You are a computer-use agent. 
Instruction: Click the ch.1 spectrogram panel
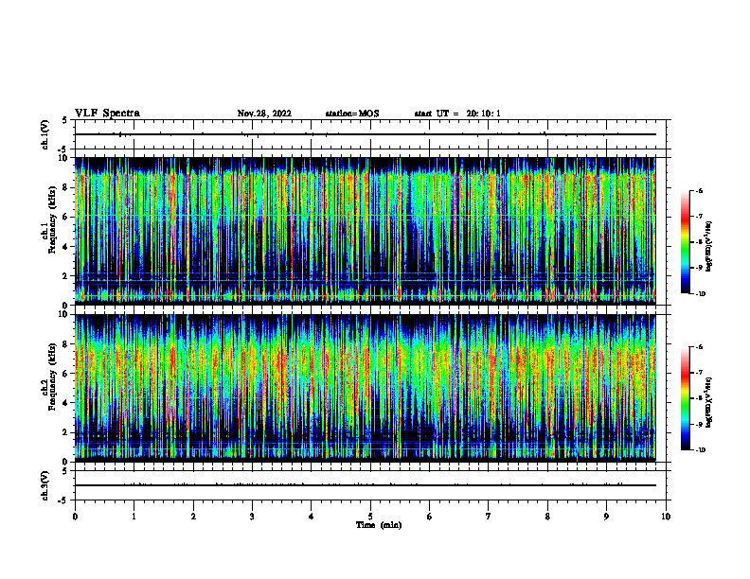(365, 231)
